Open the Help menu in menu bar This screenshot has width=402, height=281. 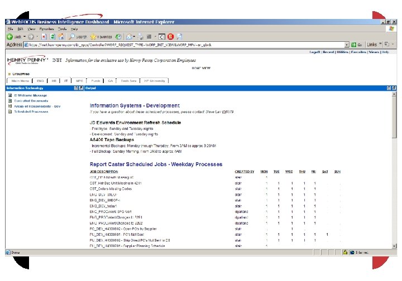[74, 29]
